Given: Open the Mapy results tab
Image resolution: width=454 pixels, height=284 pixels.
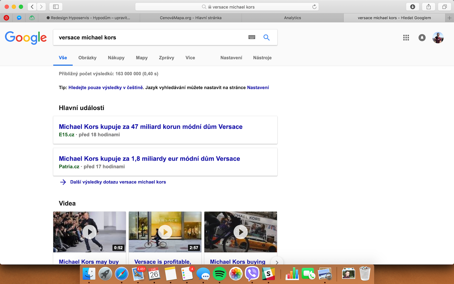Looking at the screenshot, I should [x=142, y=58].
